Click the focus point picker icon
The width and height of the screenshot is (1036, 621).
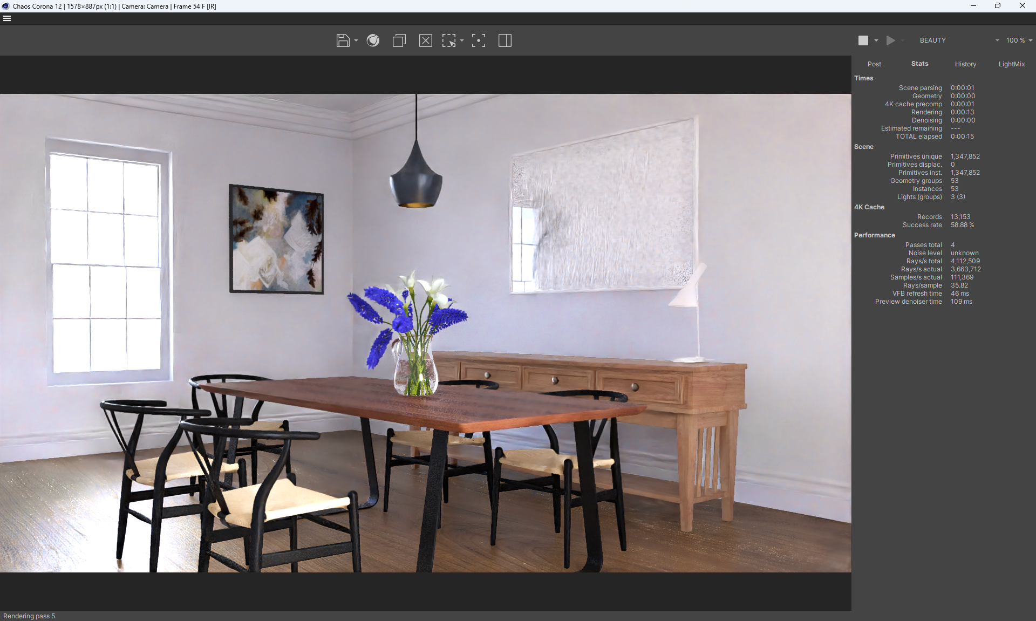coord(479,40)
